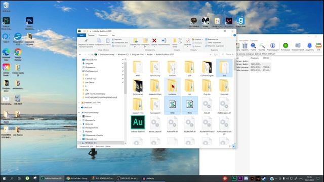The image size is (324, 182).
Task: Click the Rename icon in Explorer ribbon
Action: pyautogui.click(x=164, y=40)
